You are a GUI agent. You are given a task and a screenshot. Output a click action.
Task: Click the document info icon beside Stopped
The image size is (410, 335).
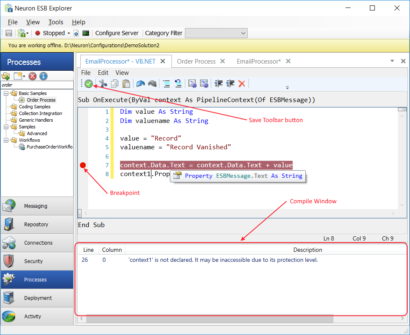(x=76, y=33)
